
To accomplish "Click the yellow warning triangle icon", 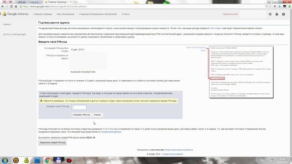I will pos(42,101).
